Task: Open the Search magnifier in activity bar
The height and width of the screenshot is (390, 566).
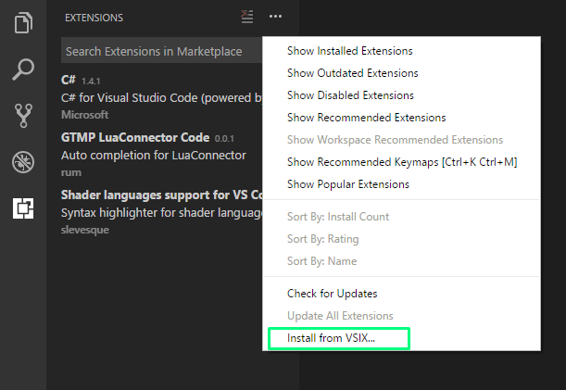Action: [x=23, y=69]
